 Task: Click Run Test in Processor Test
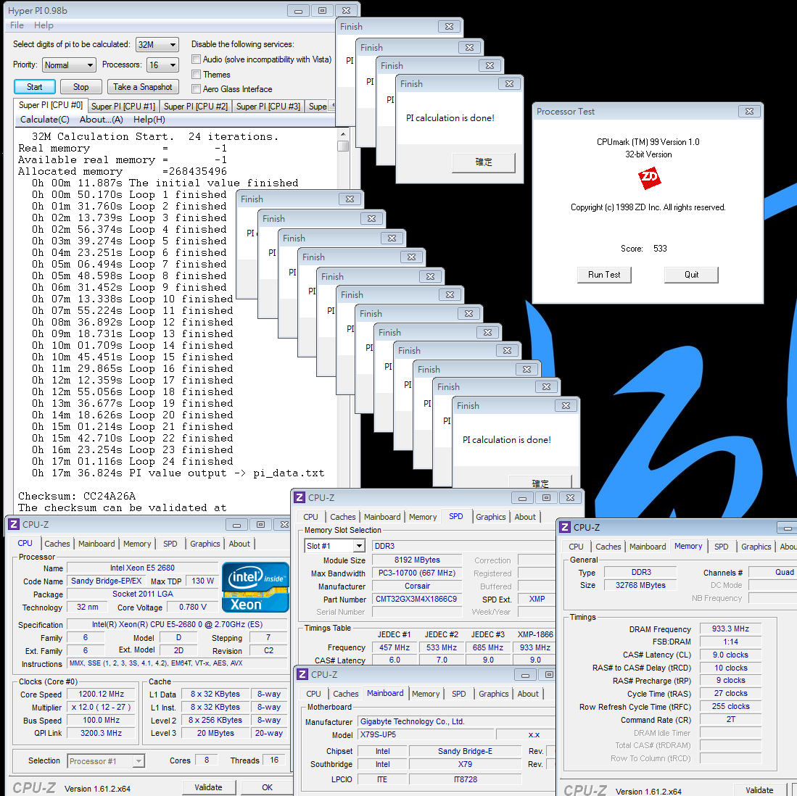click(604, 275)
